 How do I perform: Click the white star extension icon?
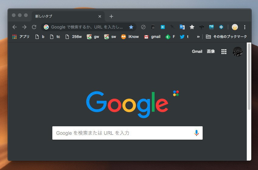[x=192, y=27]
